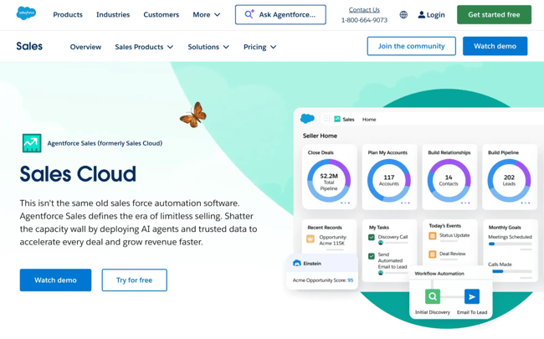544x339 pixels.
Task: Click the Meetings Scheduled progress bar
Action: [510, 244]
